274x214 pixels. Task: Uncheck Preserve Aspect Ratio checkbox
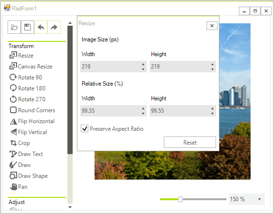click(85, 128)
